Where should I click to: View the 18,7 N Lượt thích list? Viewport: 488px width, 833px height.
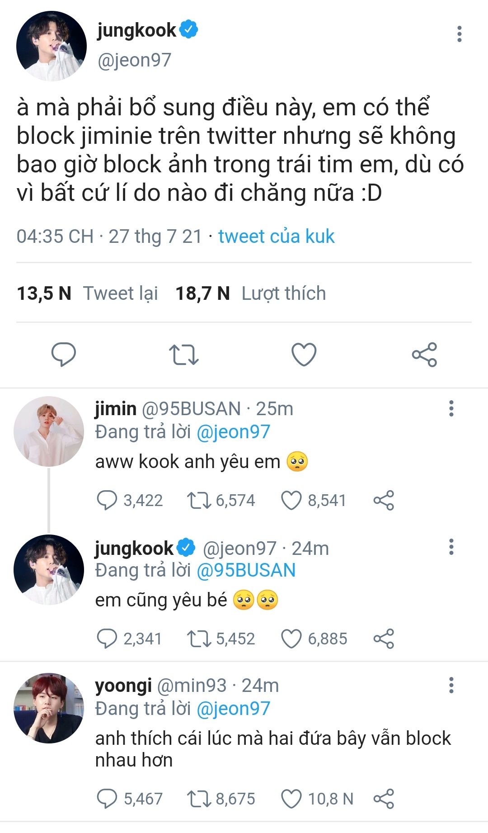click(250, 293)
